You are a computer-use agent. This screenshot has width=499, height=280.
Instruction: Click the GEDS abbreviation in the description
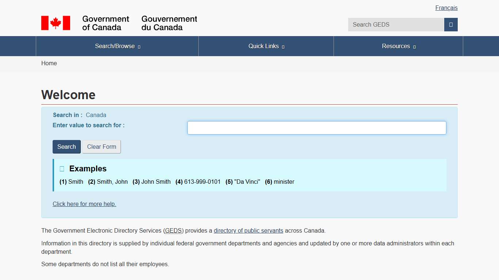[x=174, y=231]
